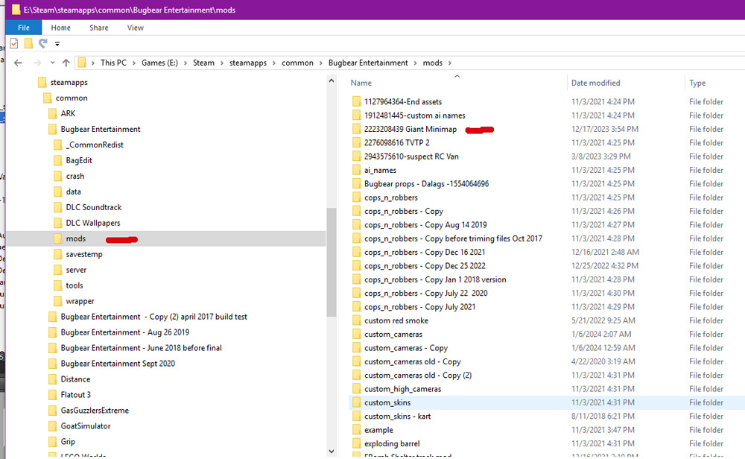
Task: Open the Customize Quick Access Toolbar dropdown
Action: pyautogui.click(x=57, y=44)
